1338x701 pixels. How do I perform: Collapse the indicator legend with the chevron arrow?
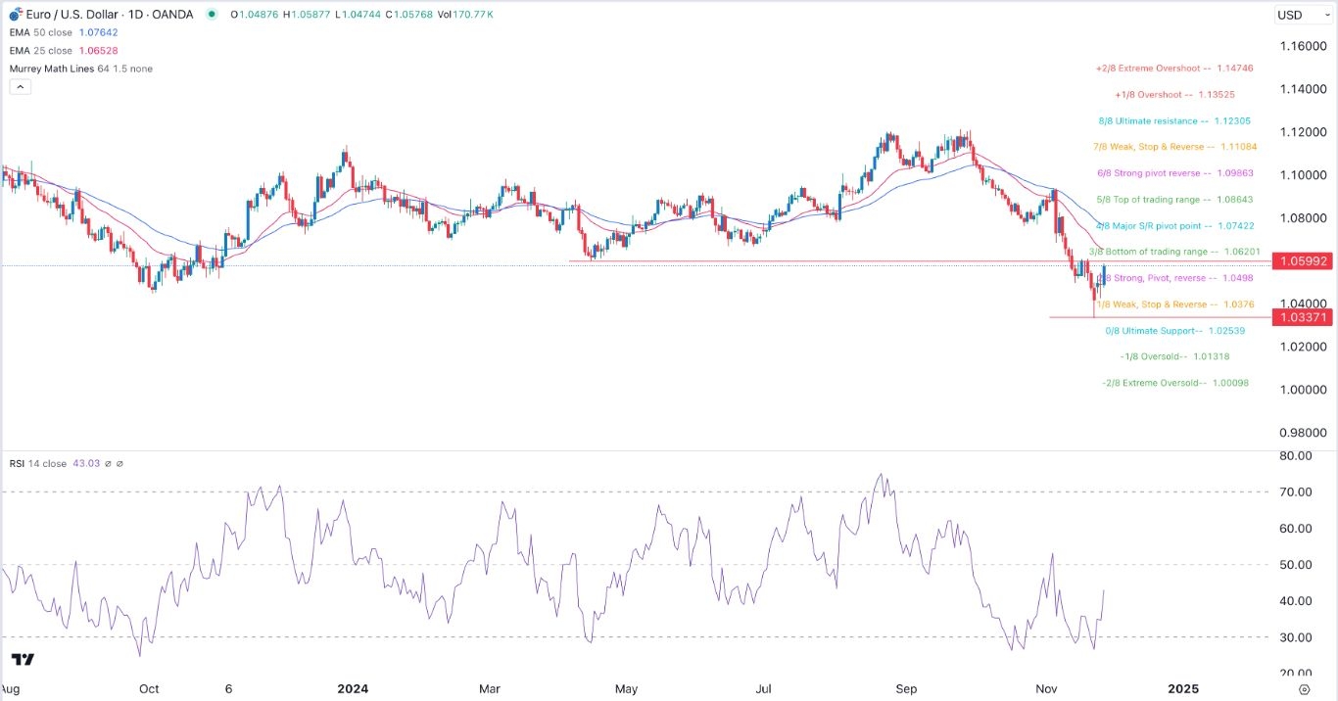point(21,86)
